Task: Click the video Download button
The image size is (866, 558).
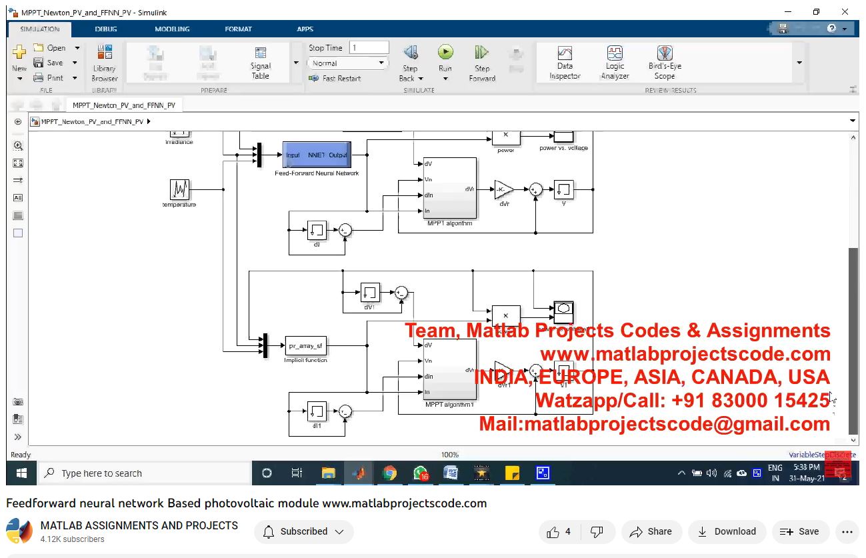Action: (x=727, y=531)
